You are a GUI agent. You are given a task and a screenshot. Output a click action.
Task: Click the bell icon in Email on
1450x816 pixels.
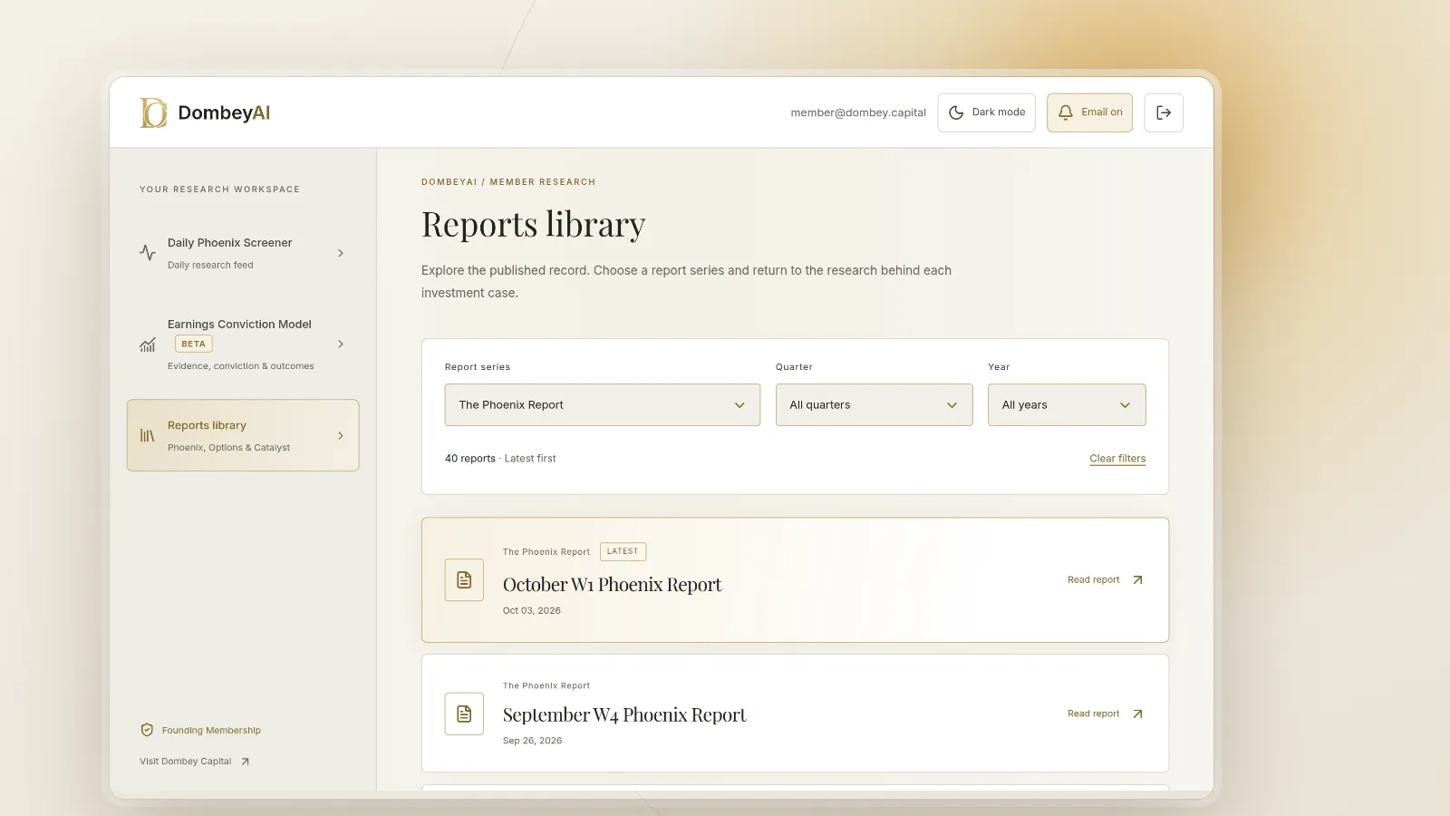click(1066, 112)
